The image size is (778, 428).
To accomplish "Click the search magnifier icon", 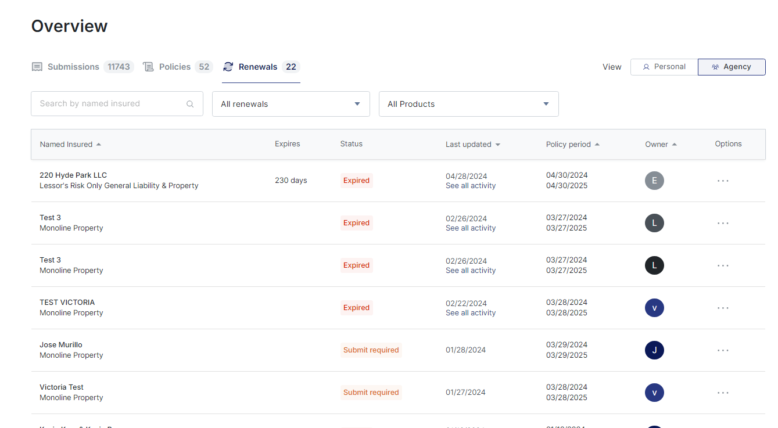I will point(190,104).
